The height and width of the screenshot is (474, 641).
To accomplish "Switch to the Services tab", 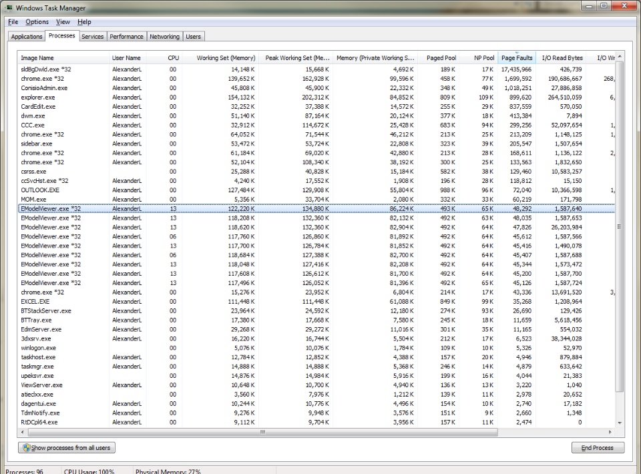I will coord(92,36).
